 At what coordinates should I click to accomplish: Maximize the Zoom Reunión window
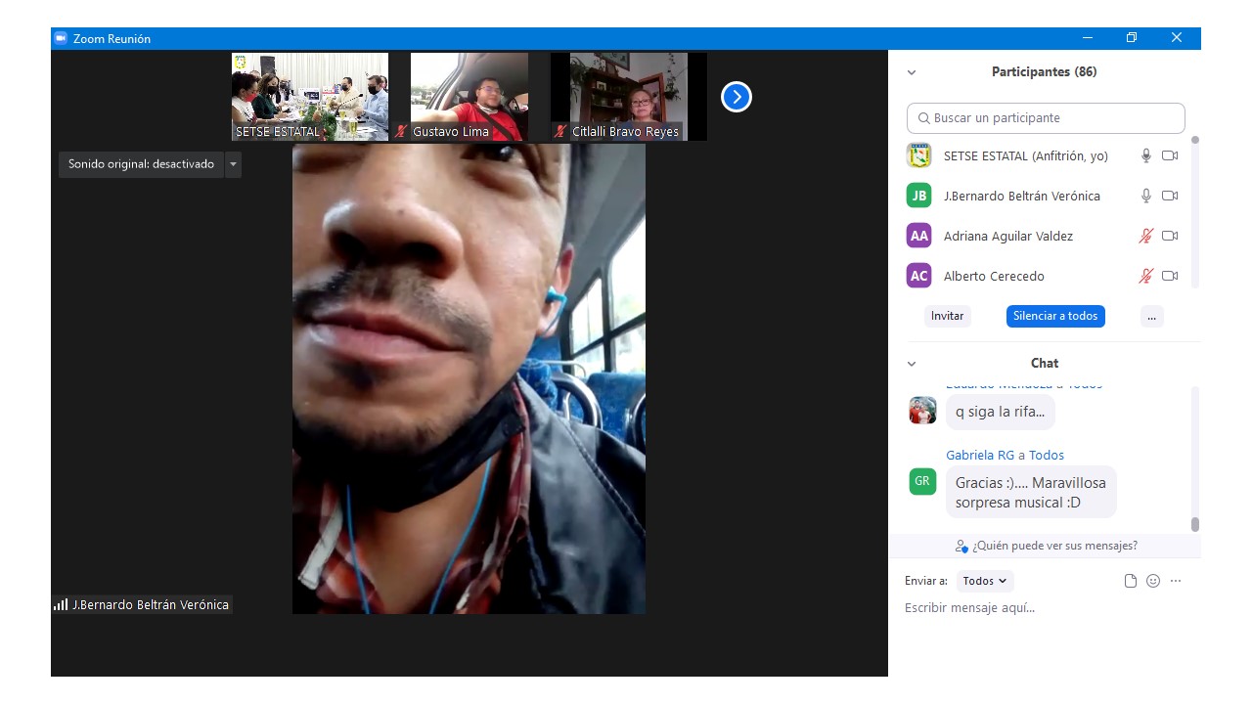point(1132,38)
